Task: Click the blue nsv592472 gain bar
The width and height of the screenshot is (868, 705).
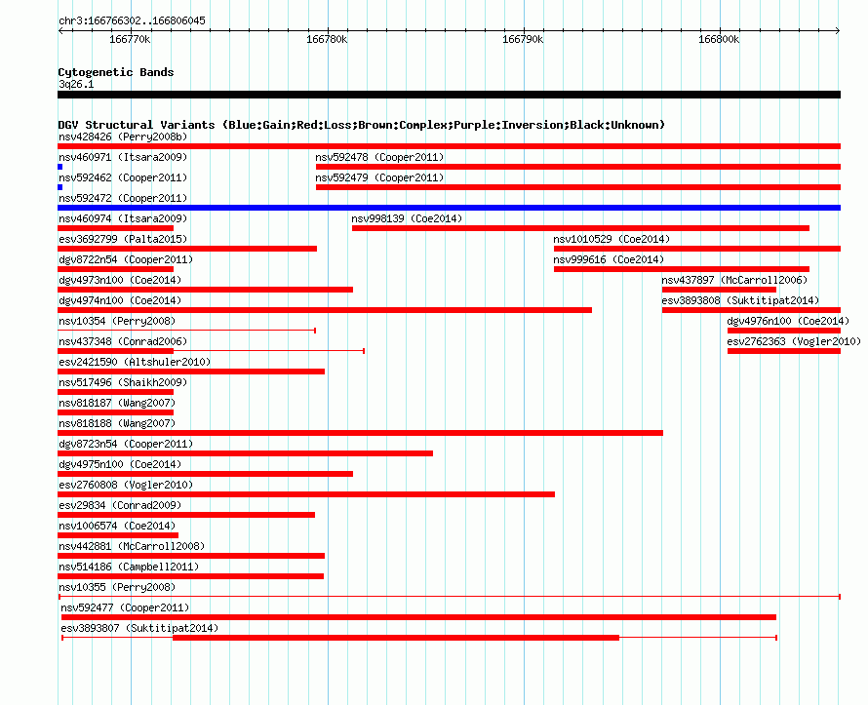Action: click(x=449, y=208)
